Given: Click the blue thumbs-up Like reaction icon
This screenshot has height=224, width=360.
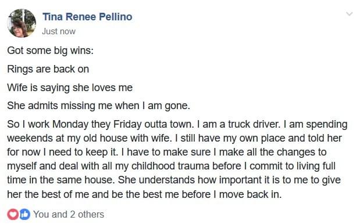Looking at the screenshot, I should (x=24, y=214).
